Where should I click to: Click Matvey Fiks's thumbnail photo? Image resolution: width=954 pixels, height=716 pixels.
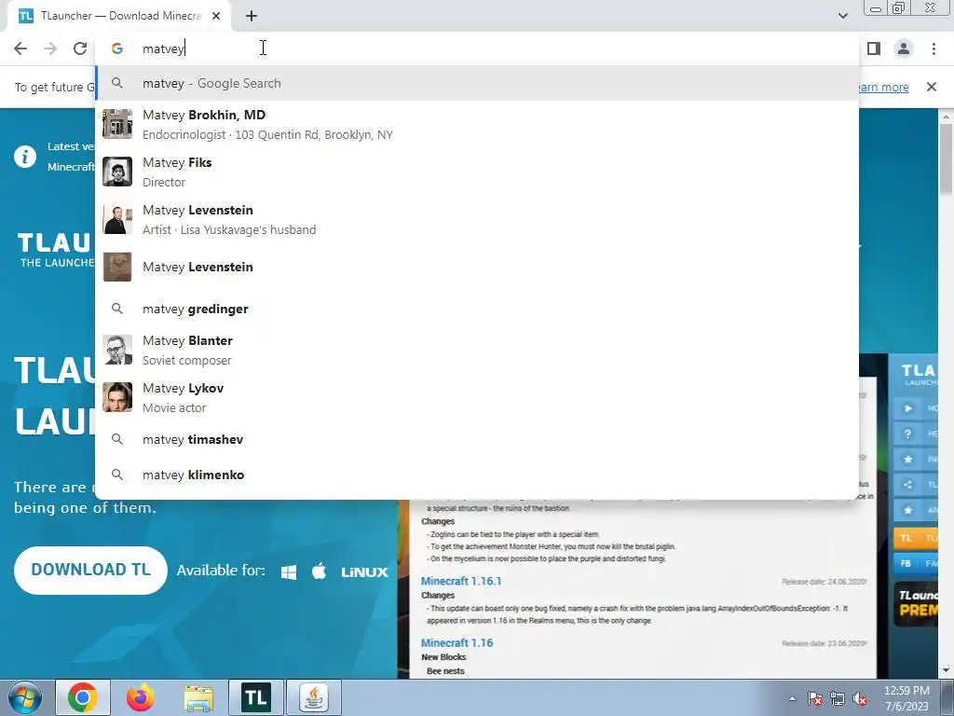click(117, 172)
